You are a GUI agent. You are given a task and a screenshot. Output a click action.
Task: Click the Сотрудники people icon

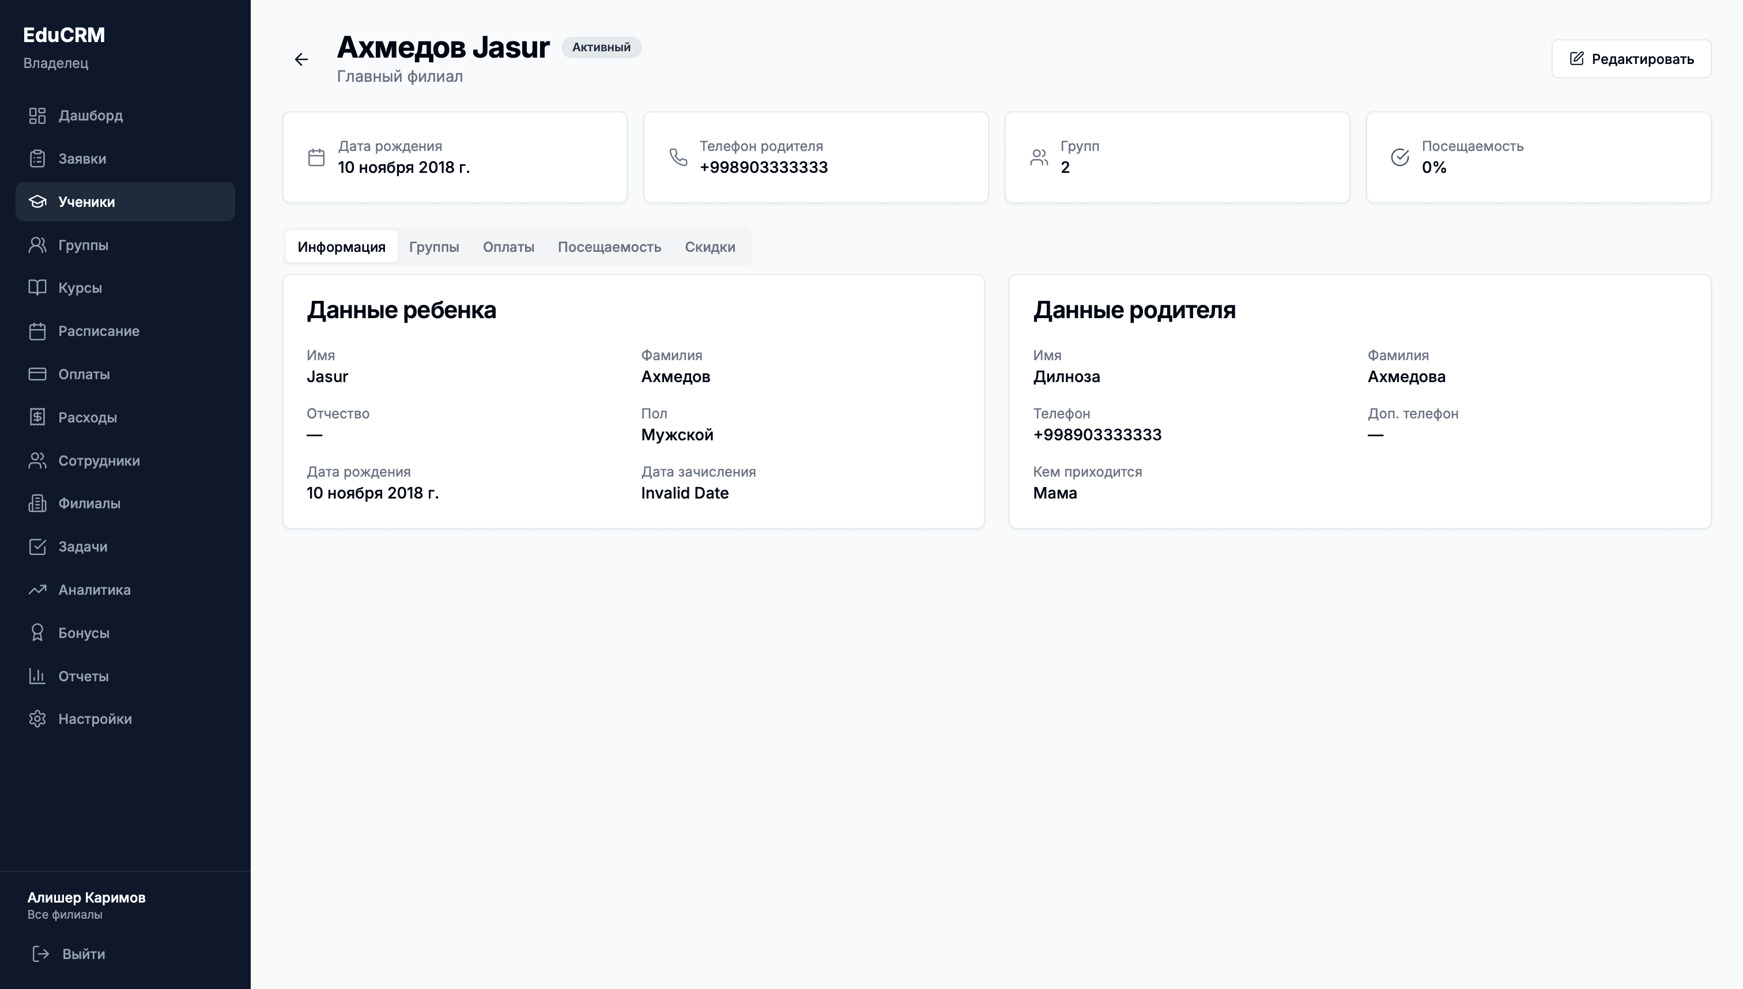(x=37, y=460)
